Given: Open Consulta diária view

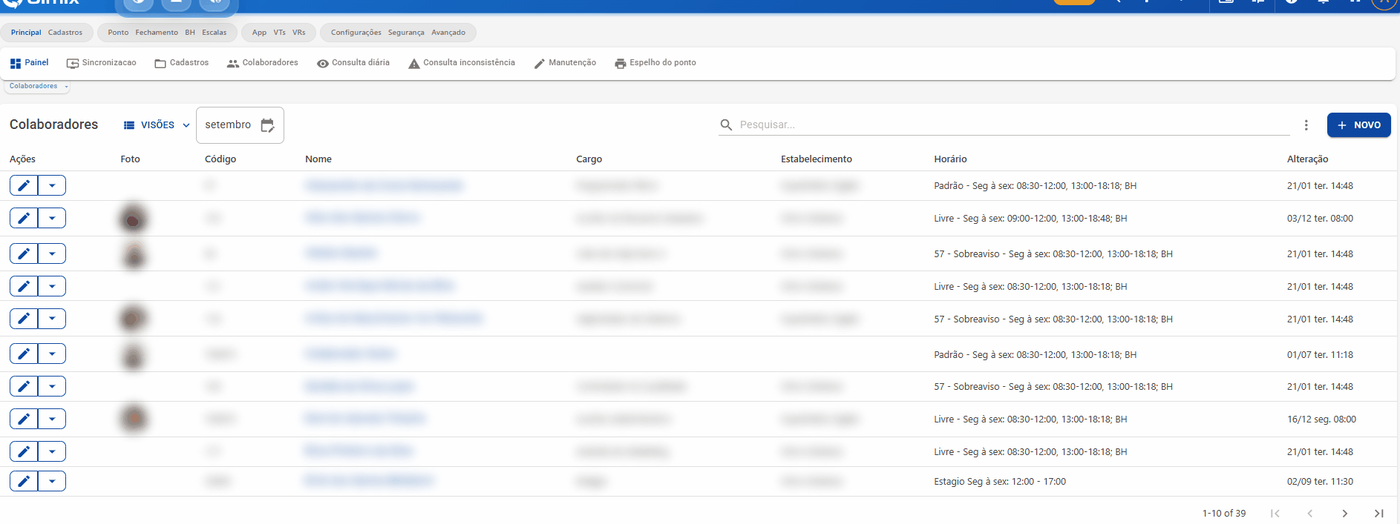Looking at the screenshot, I should 353,63.
